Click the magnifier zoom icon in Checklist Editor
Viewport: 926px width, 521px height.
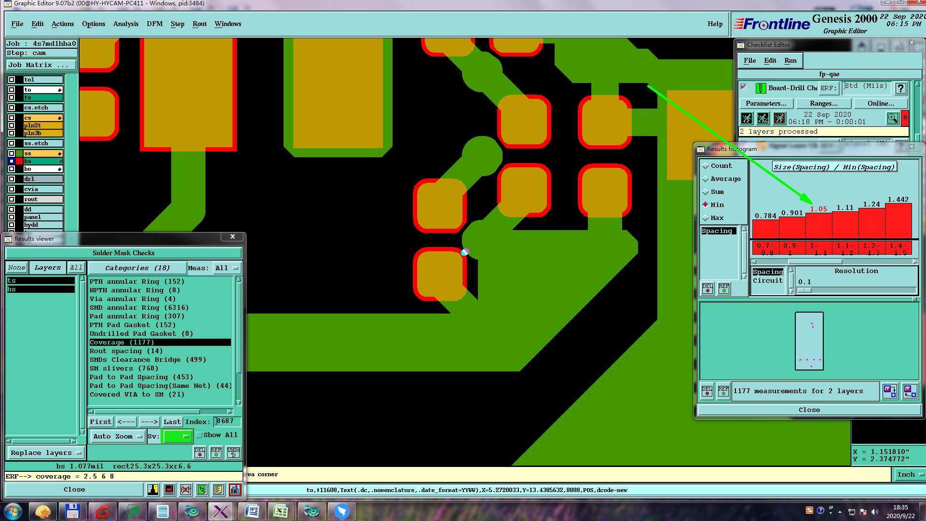(x=892, y=118)
